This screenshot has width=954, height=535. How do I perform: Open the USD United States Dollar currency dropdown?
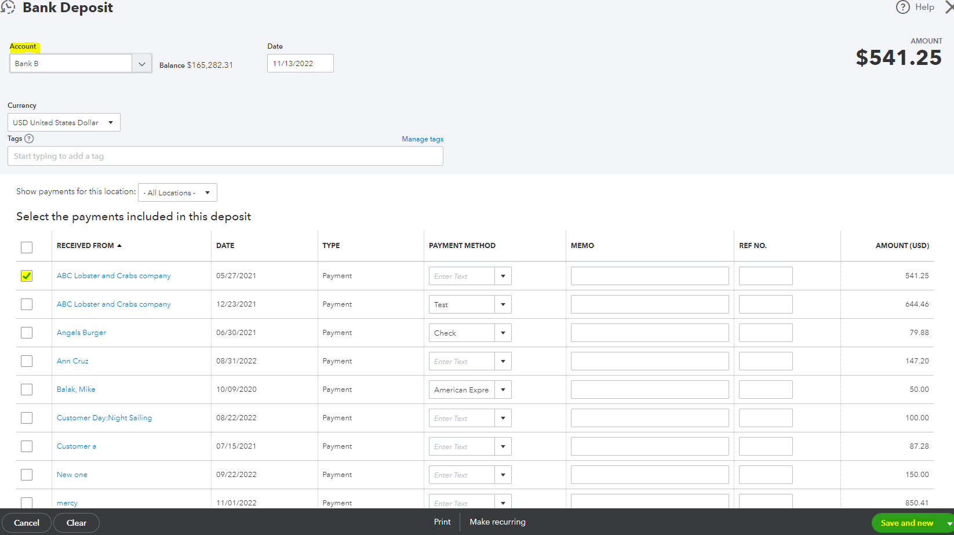[64, 122]
